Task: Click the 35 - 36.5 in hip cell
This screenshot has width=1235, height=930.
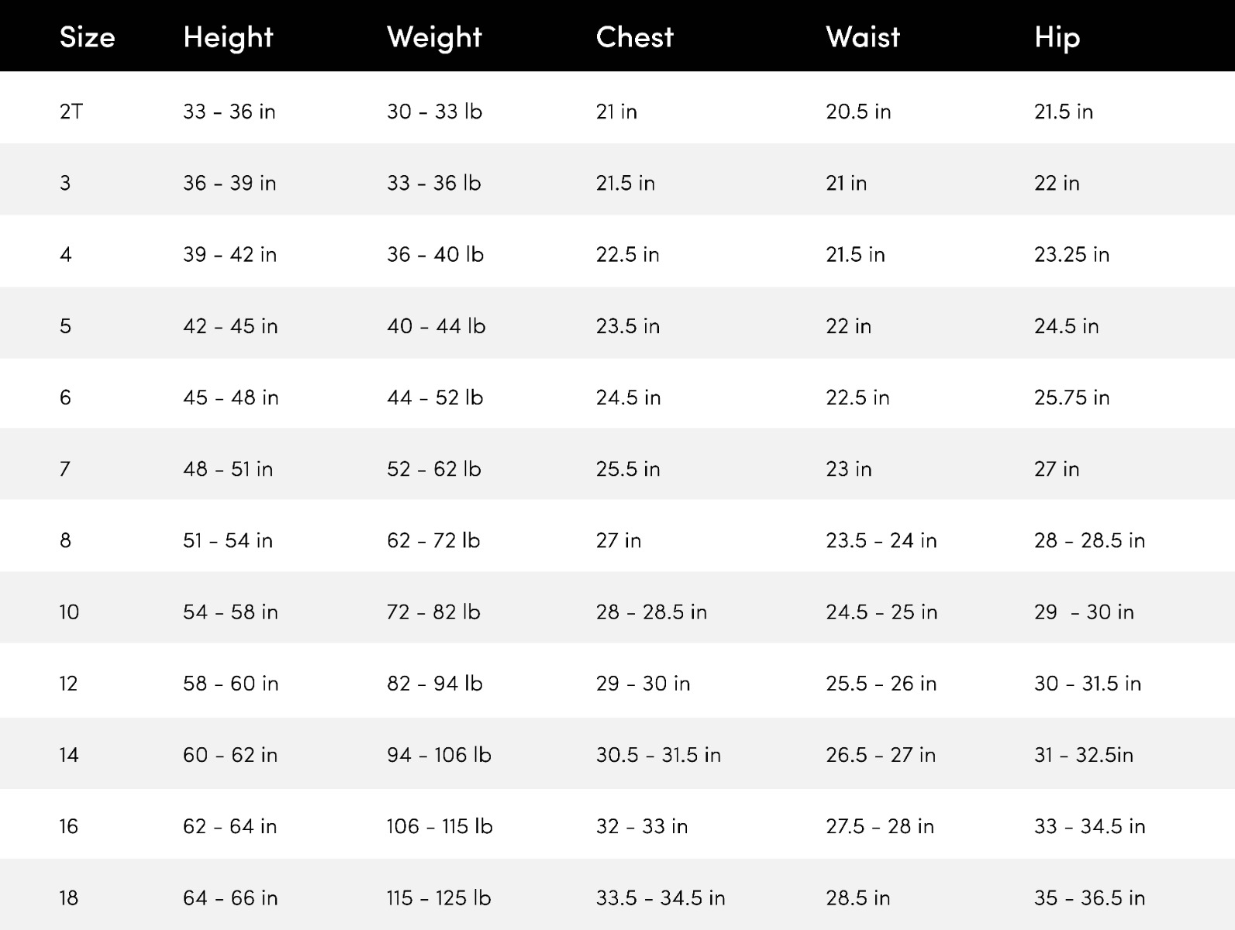Action: click(1089, 897)
